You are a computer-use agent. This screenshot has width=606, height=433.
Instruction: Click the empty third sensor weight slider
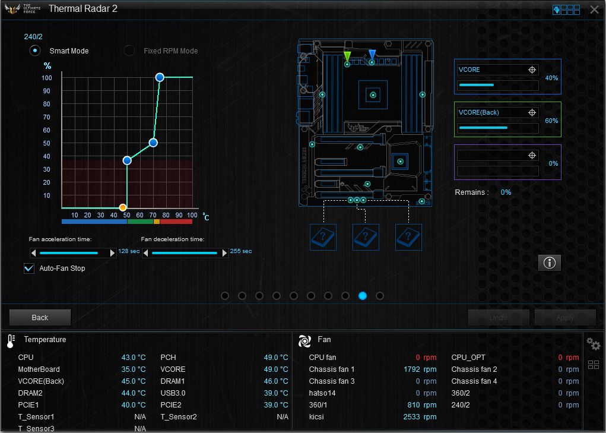[498, 171]
